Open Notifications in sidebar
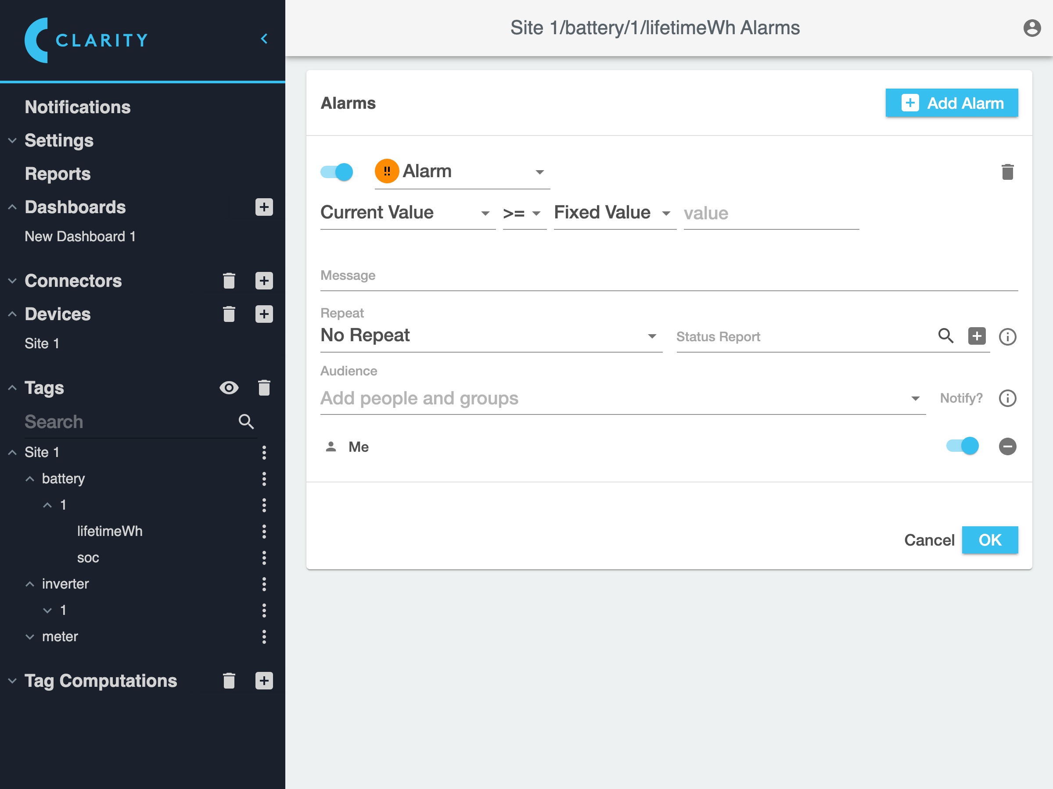Viewport: 1053px width, 789px height. [78, 107]
